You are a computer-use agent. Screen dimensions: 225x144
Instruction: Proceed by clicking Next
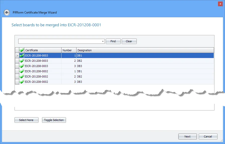click(x=187, y=136)
